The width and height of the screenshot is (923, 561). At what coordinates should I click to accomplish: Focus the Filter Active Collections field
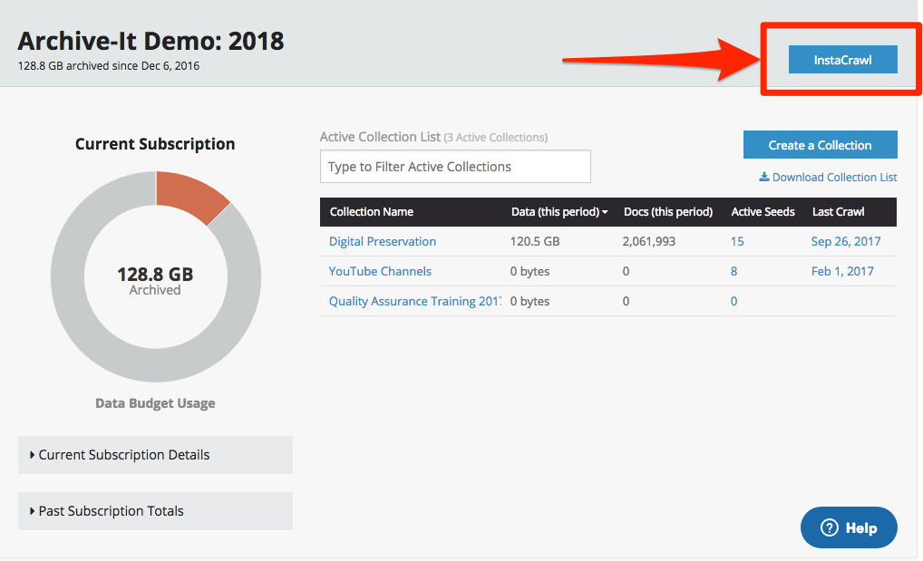point(455,167)
